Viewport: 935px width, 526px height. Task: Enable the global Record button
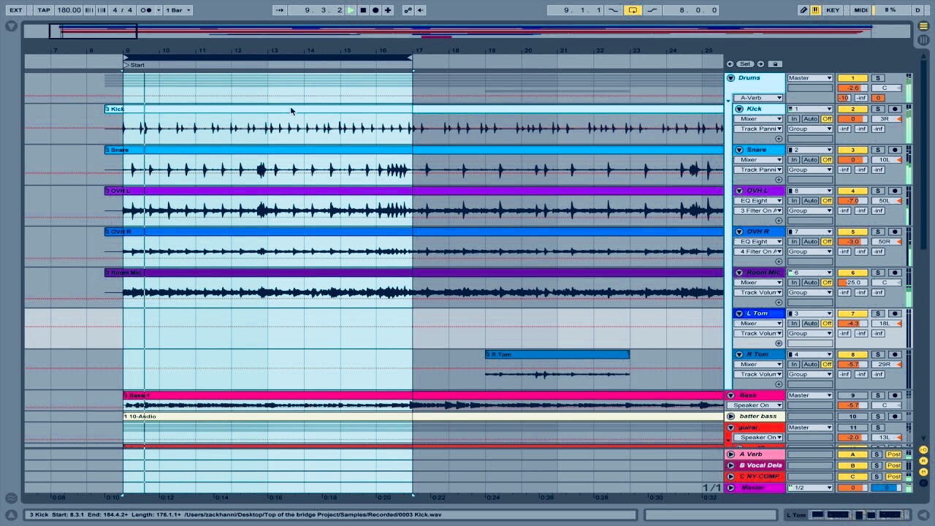click(375, 9)
